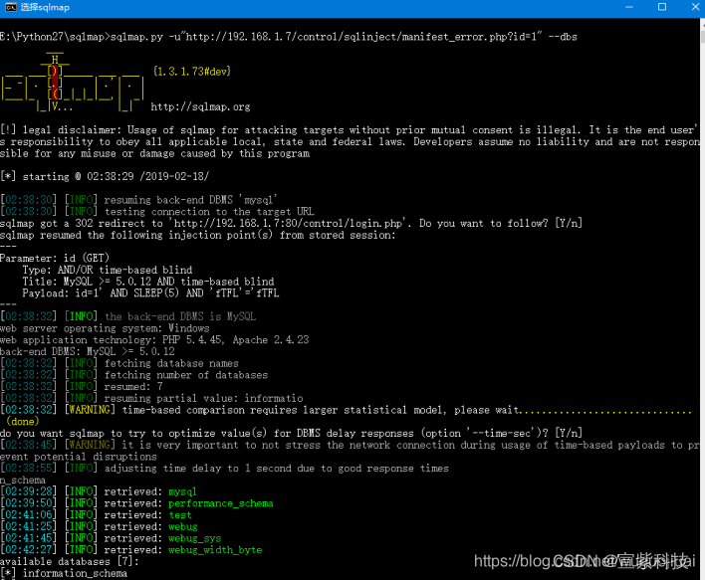
Task: Click retrieved database name 'performance_schema'
Action: coord(221,503)
